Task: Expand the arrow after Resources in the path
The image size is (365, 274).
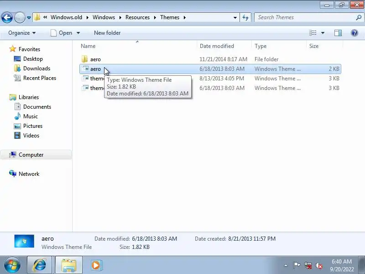Action: (155, 17)
